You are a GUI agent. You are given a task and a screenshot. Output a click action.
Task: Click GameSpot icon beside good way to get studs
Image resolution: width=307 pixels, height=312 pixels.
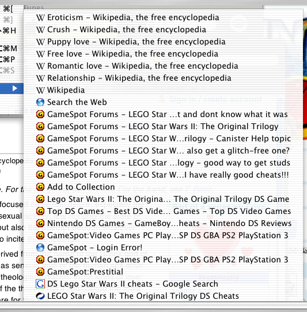40,163
